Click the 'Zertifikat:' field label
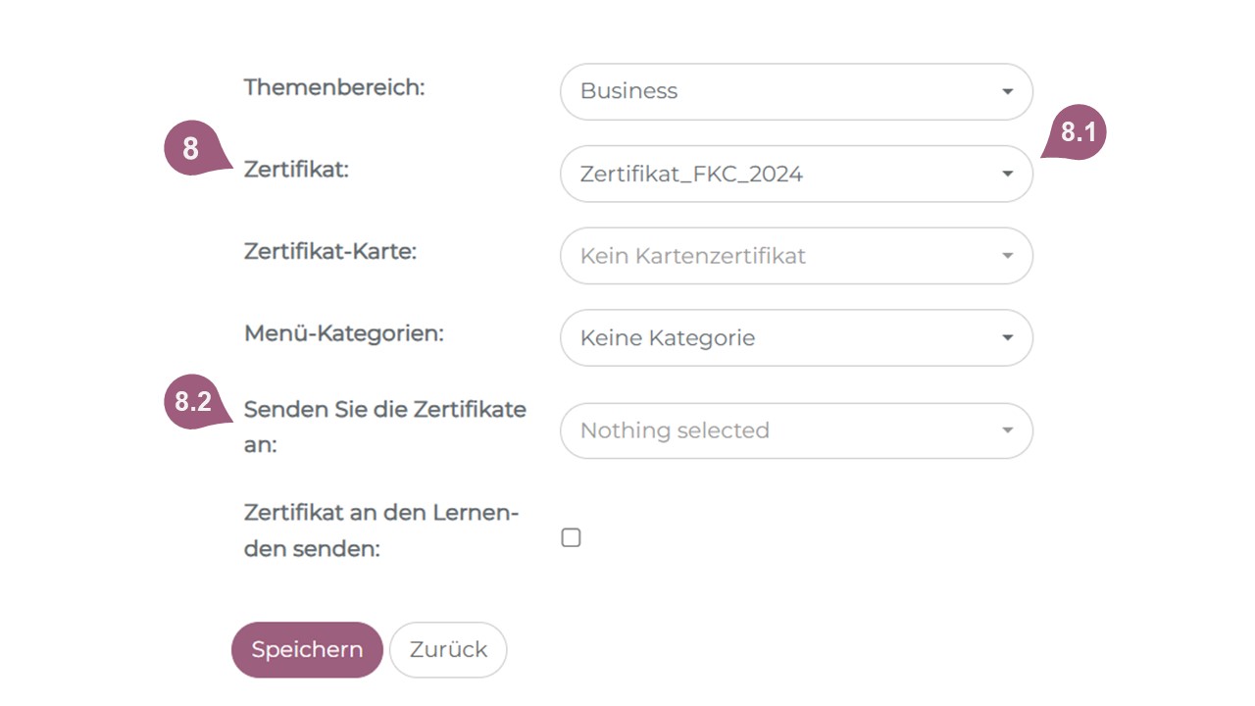 296,170
